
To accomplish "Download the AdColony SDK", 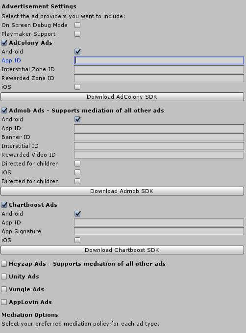I will pyautogui.click(x=122, y=97).
